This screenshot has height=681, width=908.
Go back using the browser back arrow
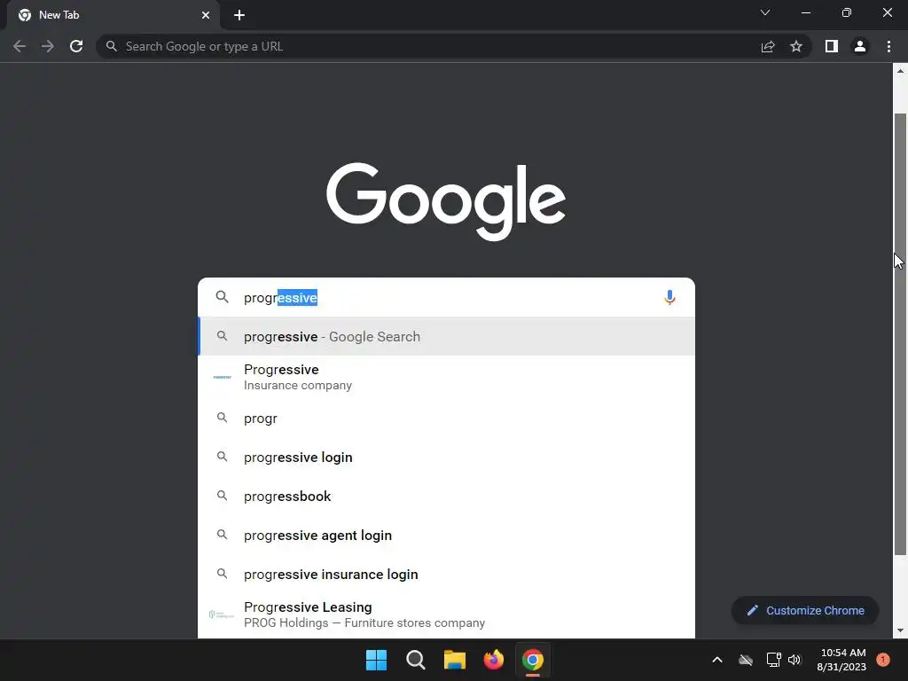[x=20, y=46]
